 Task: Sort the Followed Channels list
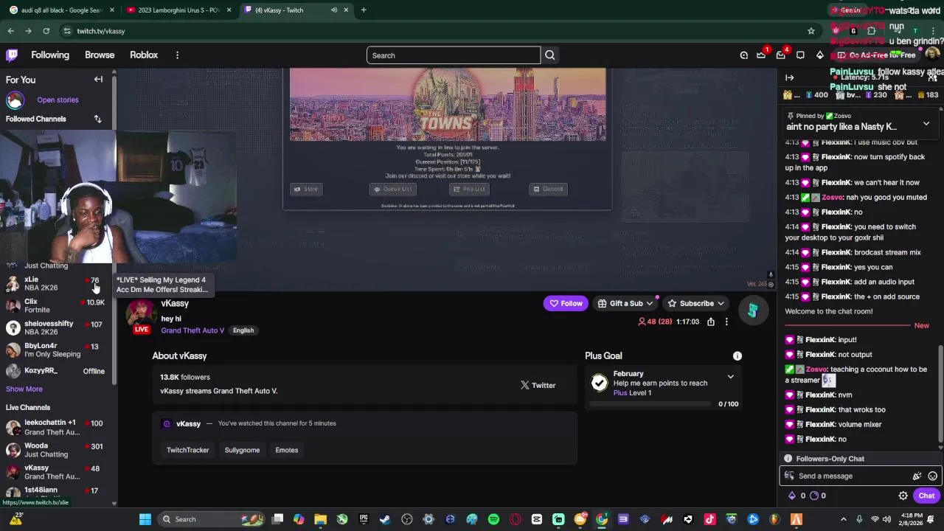(x=97, y=119)
